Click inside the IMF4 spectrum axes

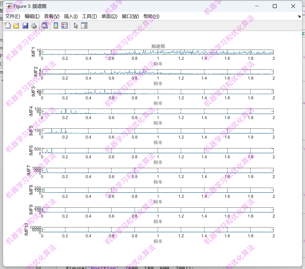pyautogui.click(x=158, y=111)
